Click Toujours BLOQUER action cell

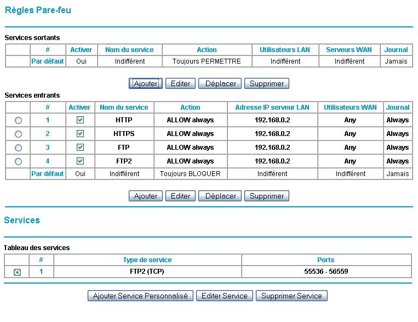click(190, 173)
